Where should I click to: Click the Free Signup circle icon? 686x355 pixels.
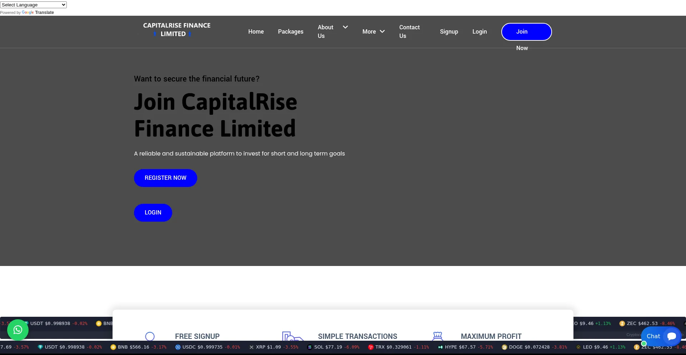[150, 336]
